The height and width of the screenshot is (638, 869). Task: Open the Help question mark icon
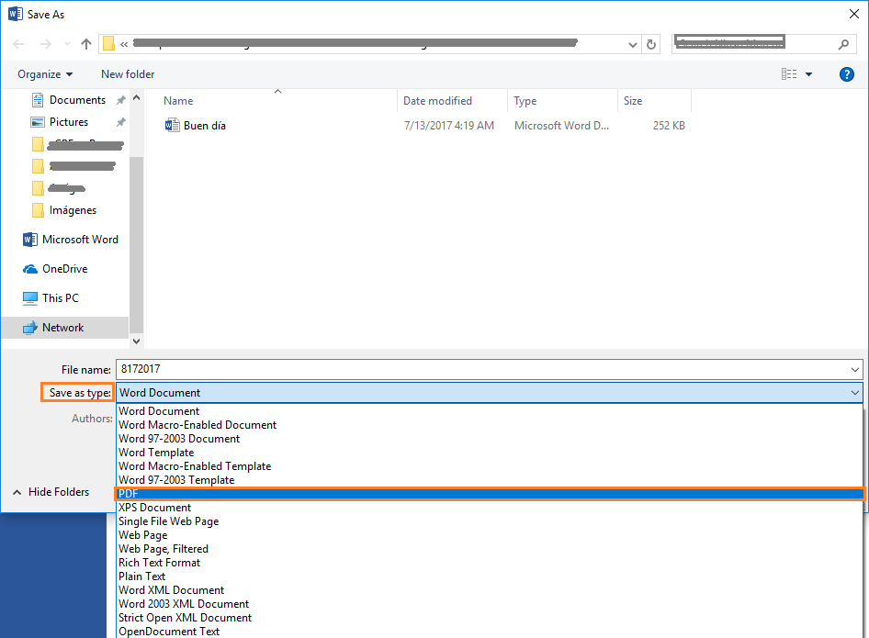click(846, 74)
